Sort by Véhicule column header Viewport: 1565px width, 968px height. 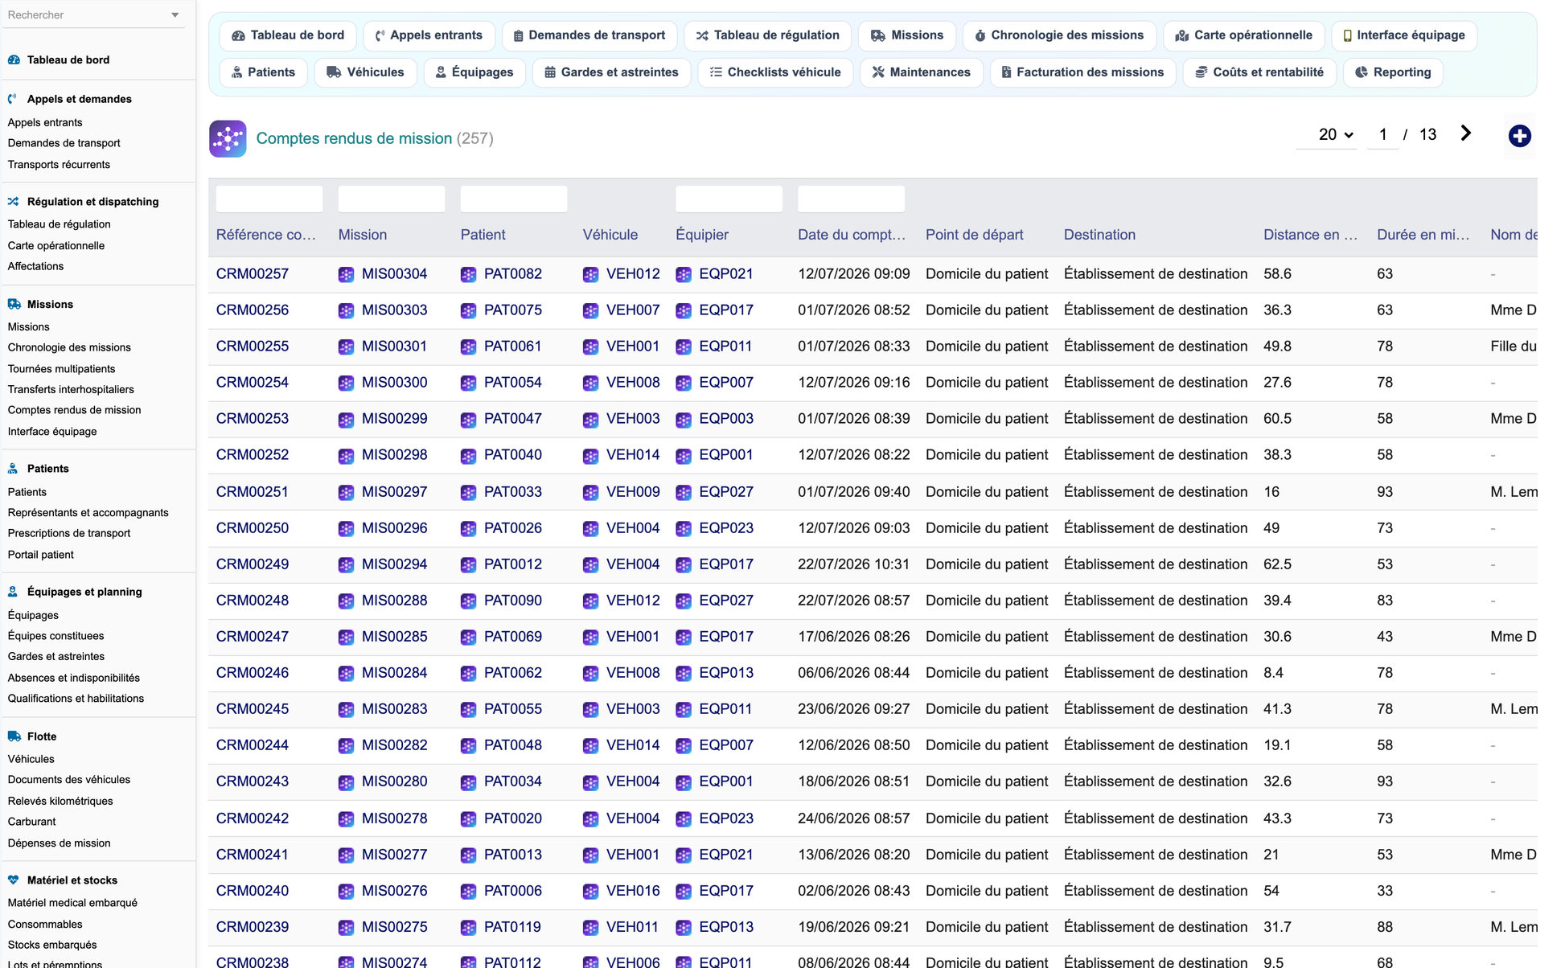coord(610,235)
